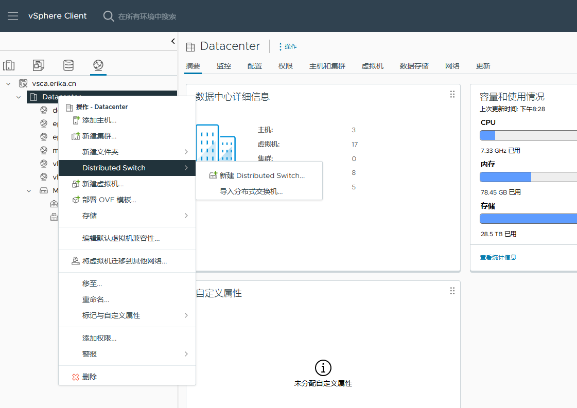The width and height of the screenshot is (577, 408).
Task: Click the New Cluster icon in menu
Action: 76,136
